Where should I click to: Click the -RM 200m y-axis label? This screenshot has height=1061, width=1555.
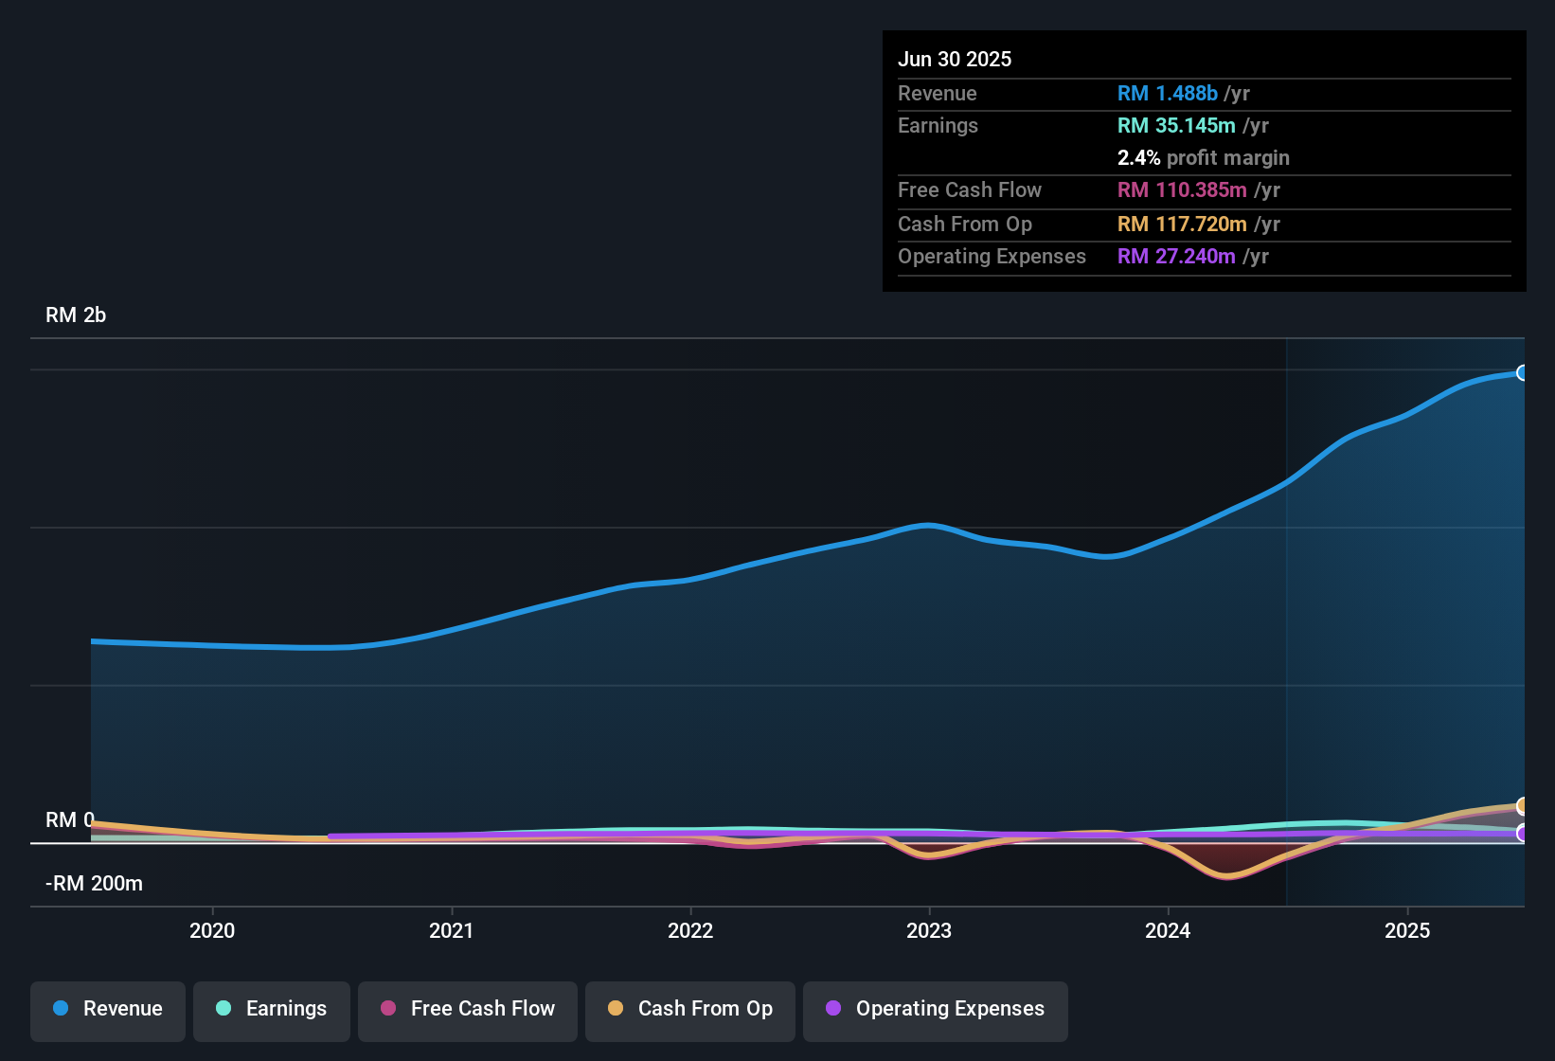point(94,884)
